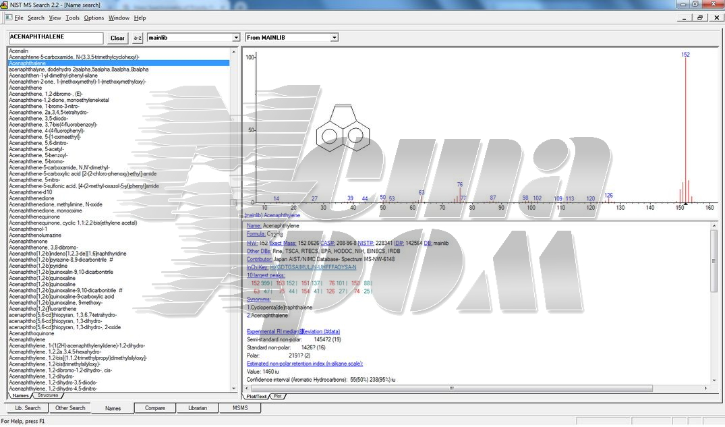Click in the ACENAPHTHALENE name search field

55,38
